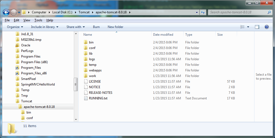
Task: Click the Refresh button beside address bar
Action: pyautogui.click(x=203, y=12)
